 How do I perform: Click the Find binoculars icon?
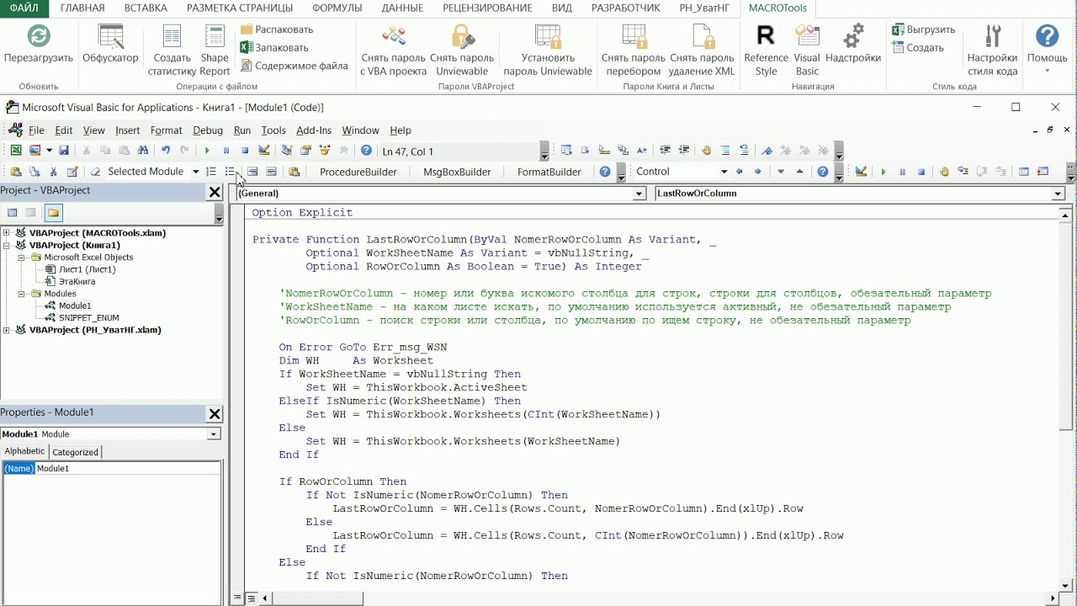[x=143, y=151]
